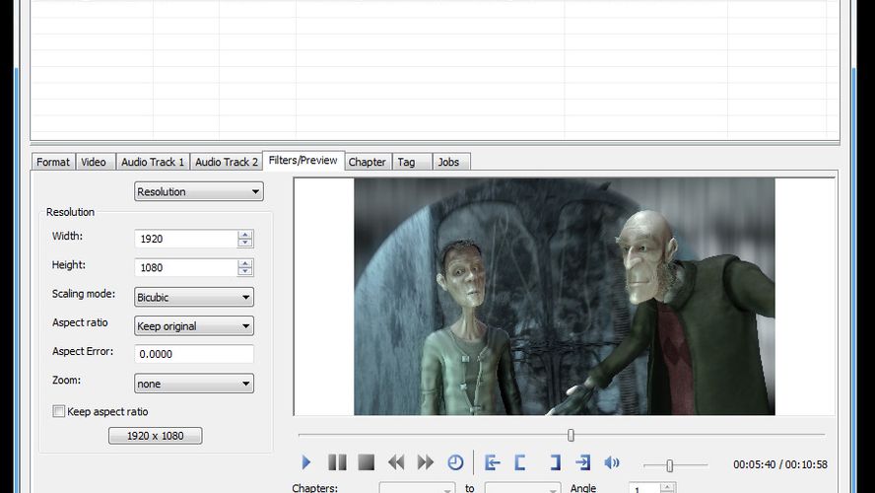Click the clock time icon
The width and height of the screenshot is (875, 493).
[455, 462]
